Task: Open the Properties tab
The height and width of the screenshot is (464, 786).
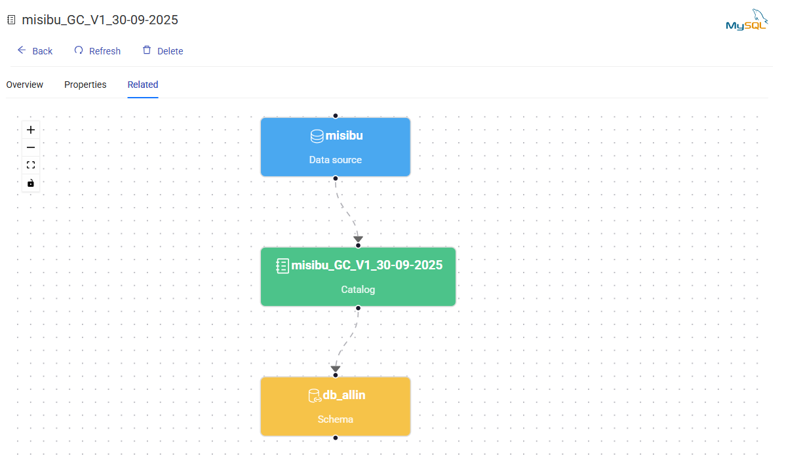Action: [85, 85]
